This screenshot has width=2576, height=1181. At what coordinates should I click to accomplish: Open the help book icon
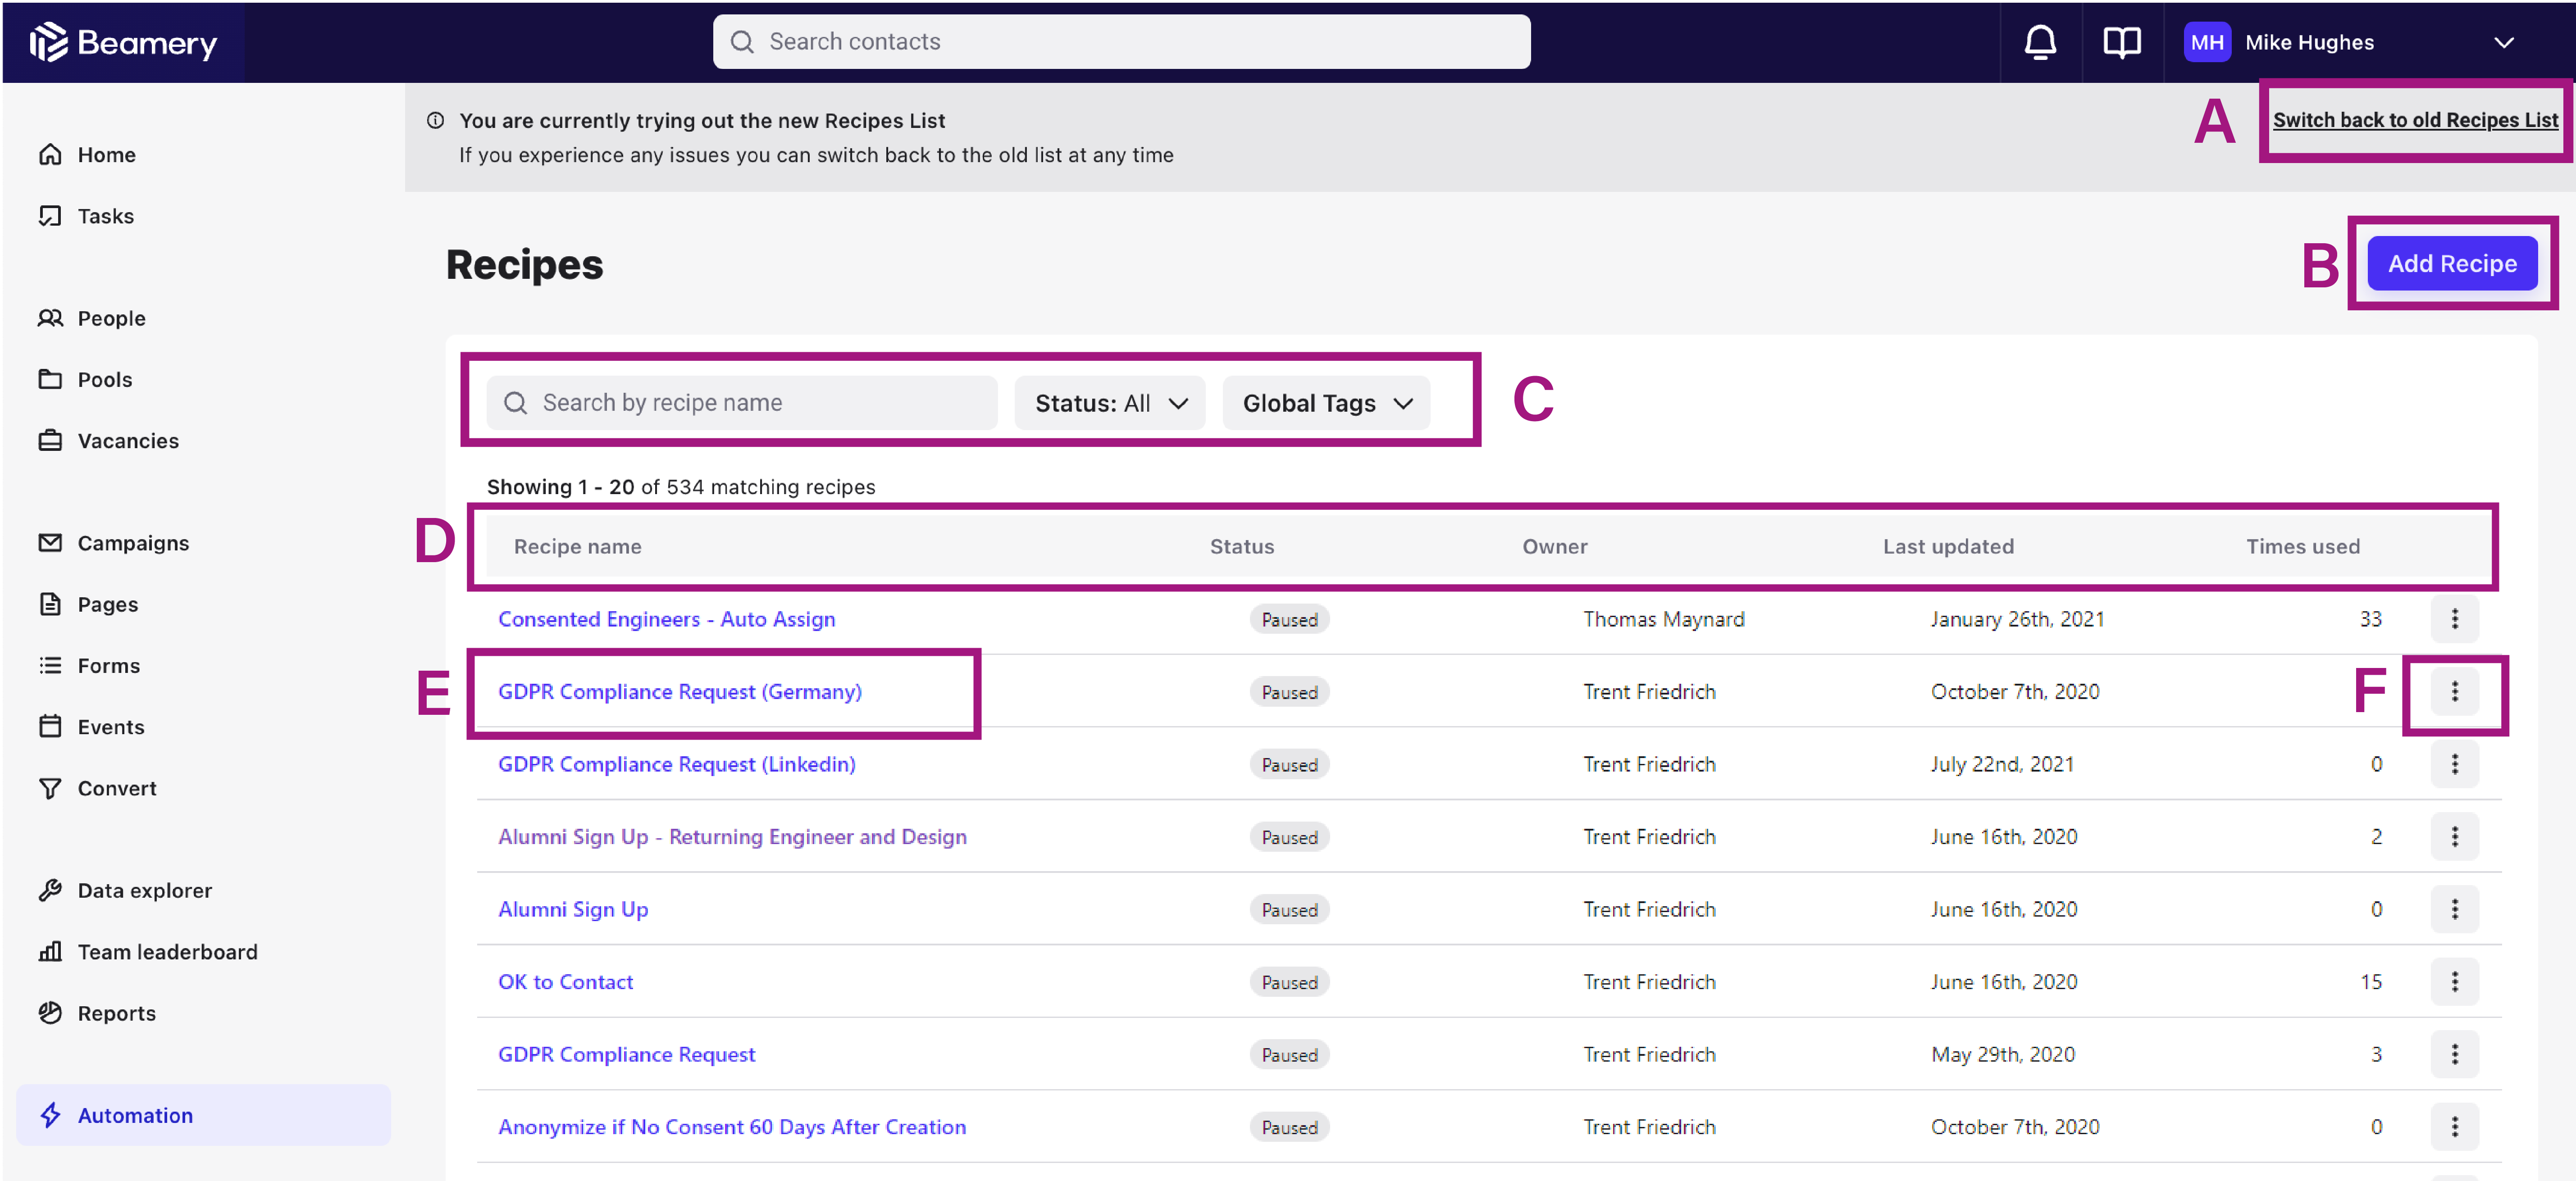point(2121,42)
